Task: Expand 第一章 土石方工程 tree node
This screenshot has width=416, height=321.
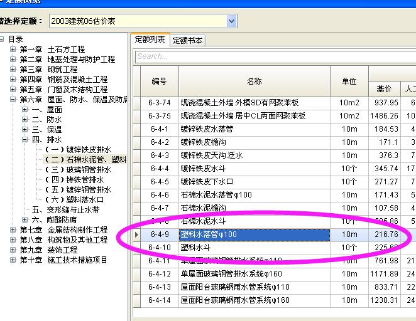Action: coord(13,50)
